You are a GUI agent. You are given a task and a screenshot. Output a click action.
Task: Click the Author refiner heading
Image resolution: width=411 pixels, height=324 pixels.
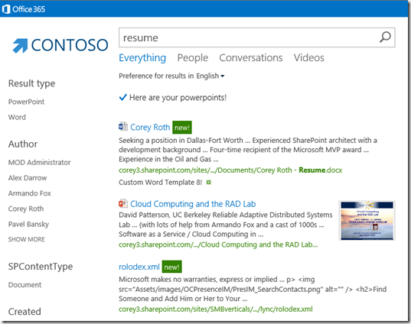(23, 144)
